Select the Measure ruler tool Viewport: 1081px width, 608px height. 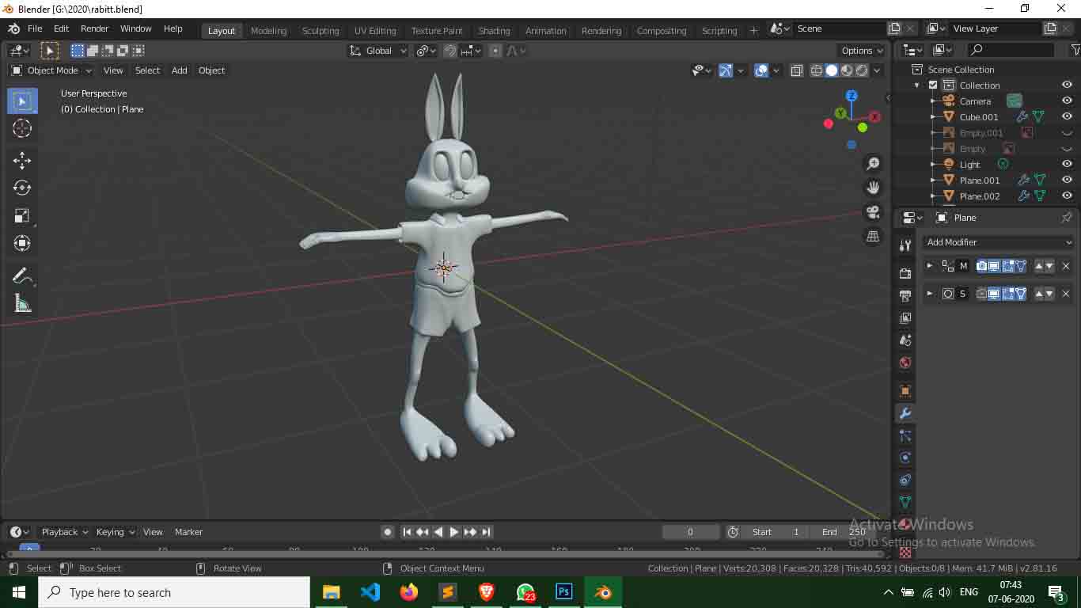(22, 303)
